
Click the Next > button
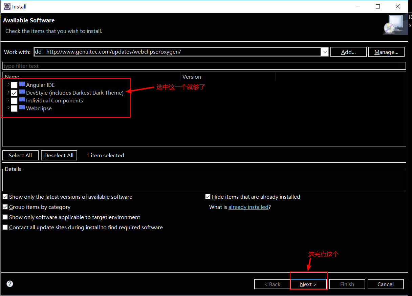[x=308, y=284]
